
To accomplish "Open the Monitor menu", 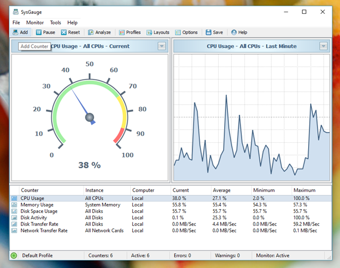I will click(35, 22).
